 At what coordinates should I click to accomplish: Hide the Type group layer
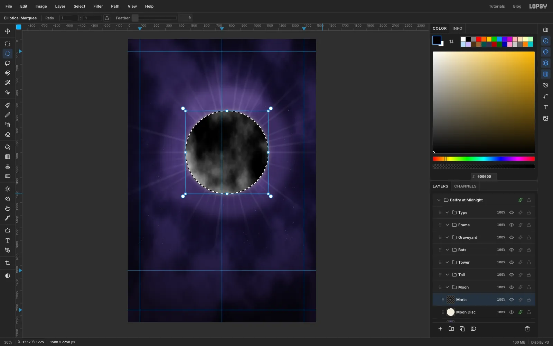(512, 212)
